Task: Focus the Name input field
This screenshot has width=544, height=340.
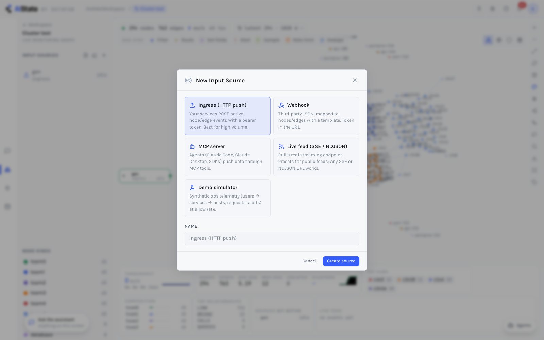Action: tap(272, 238)
